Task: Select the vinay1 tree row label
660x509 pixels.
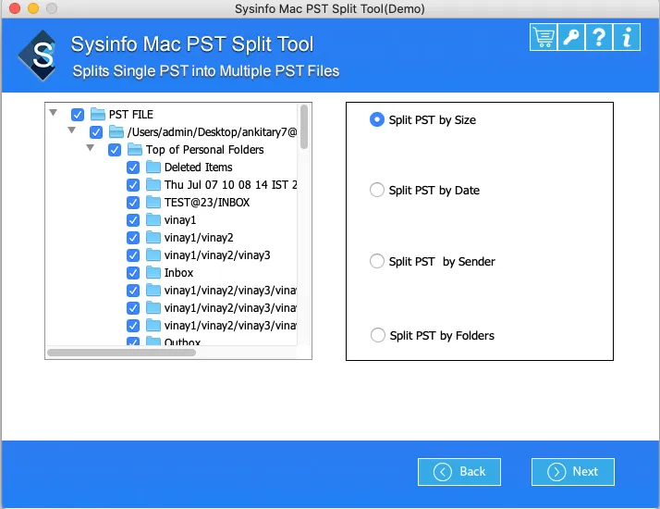Action: click(x=180, y=220)
